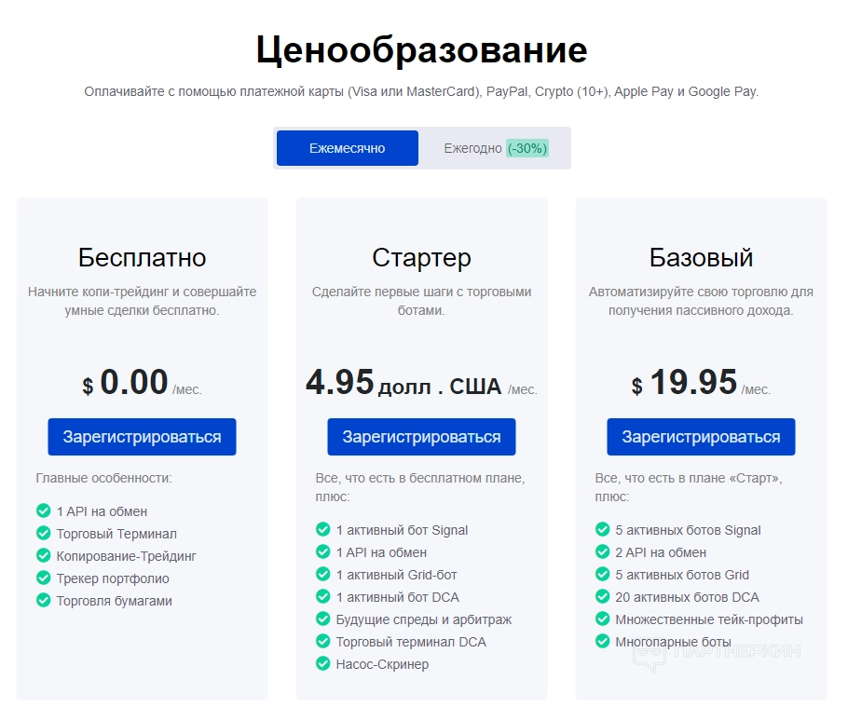Screen dimensions: 848x721
Task: Click the text Торговый терминал DCA
Action: tap(411, 642)
